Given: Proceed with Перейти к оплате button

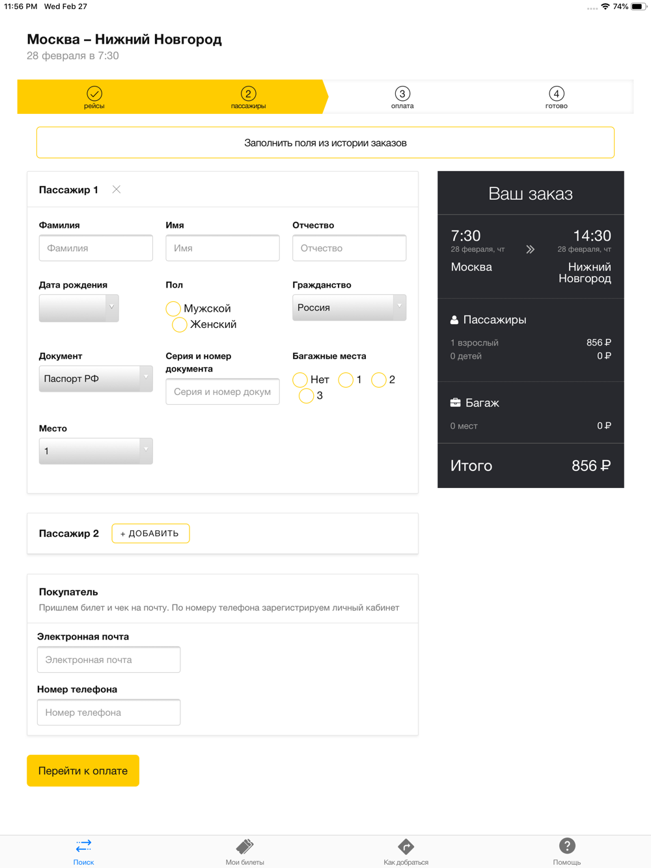Looking at the screenshot, I should (x=83, y=770).
